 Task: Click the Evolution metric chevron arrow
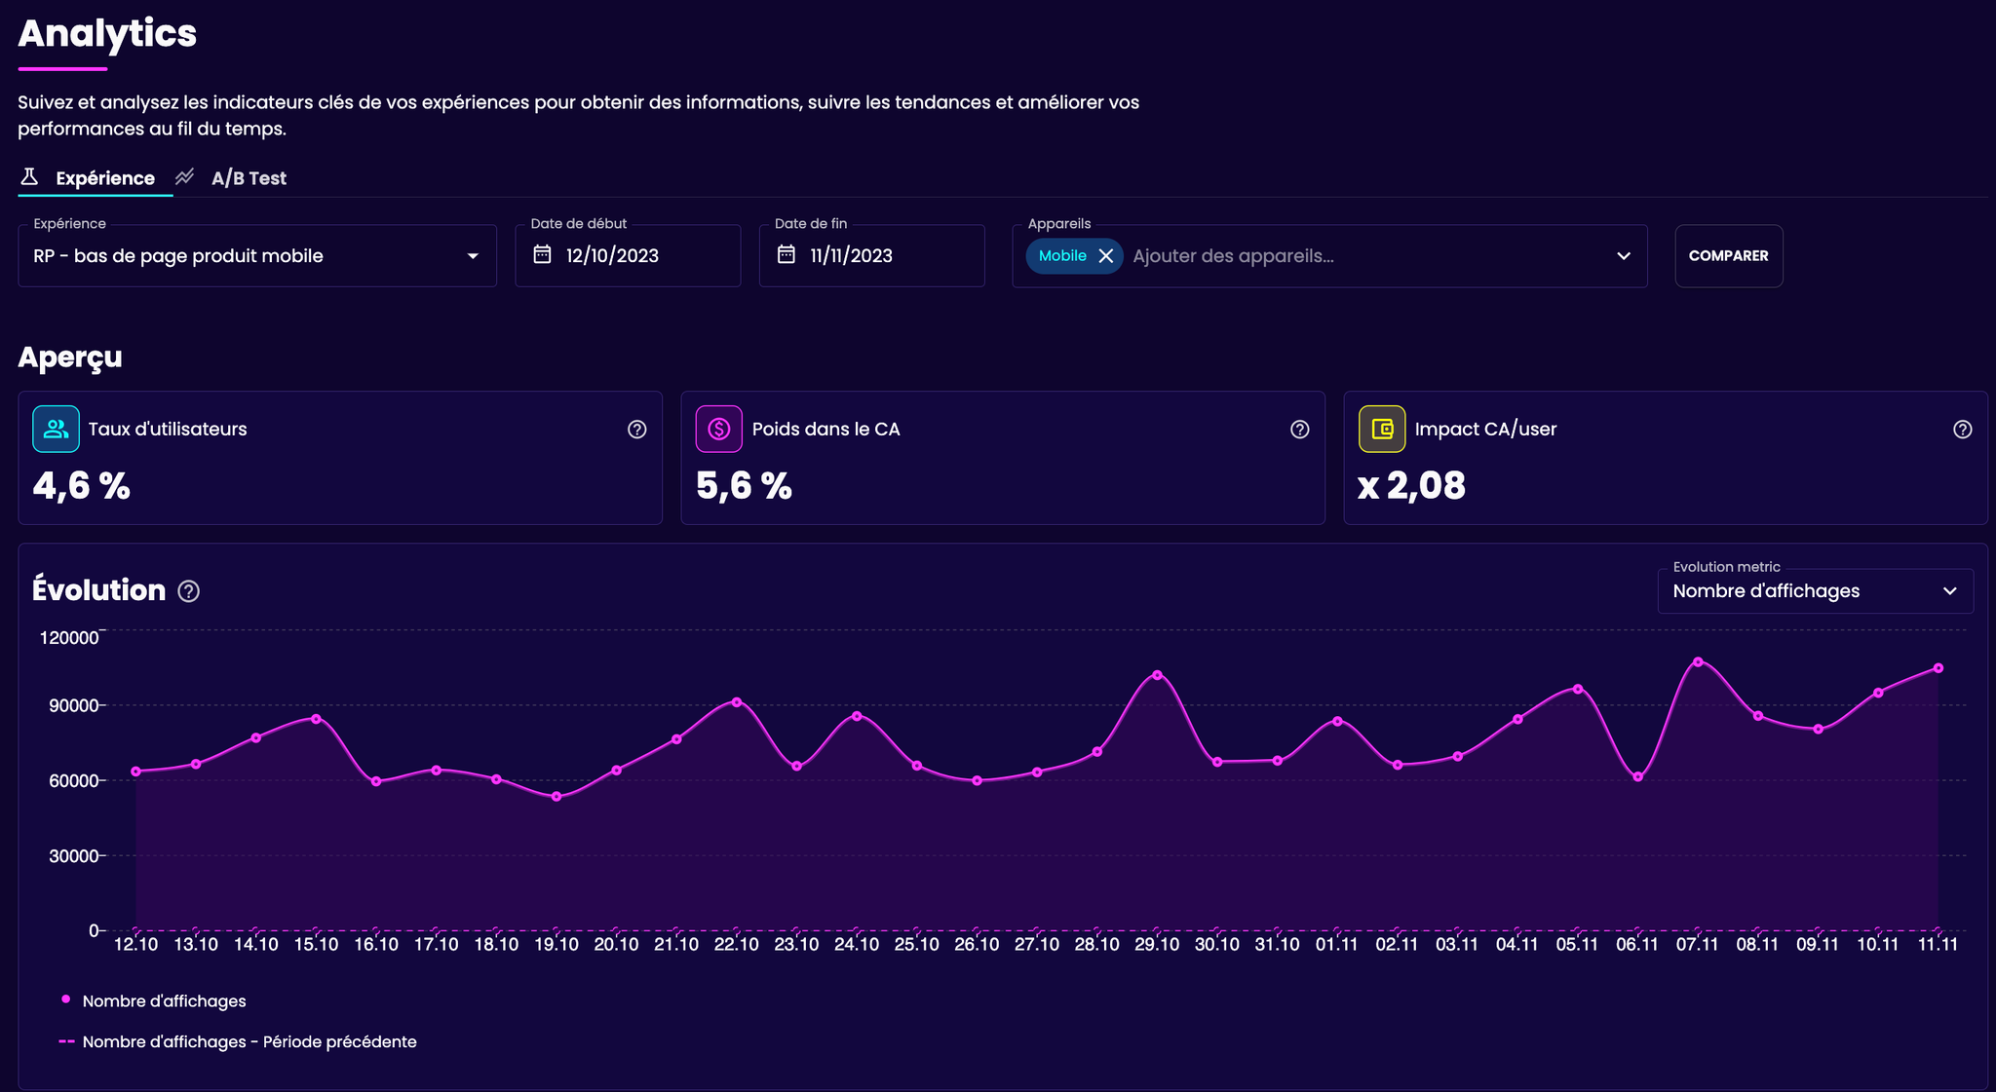1950,591
